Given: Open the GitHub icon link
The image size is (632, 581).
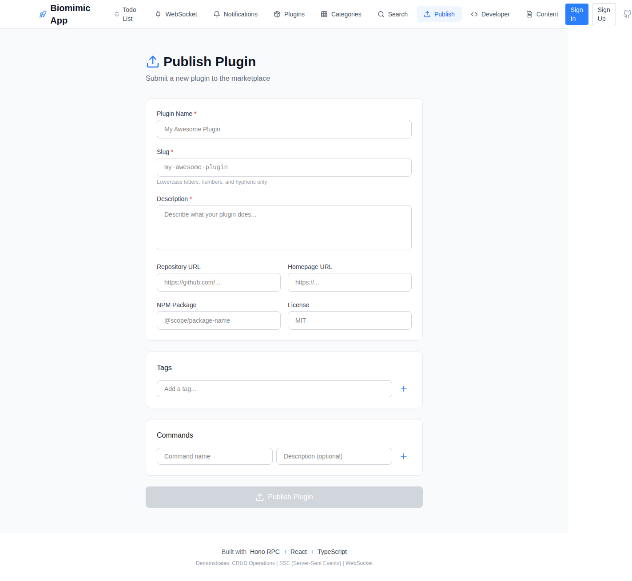Looking at the screenshot, I should click(627, 14).
